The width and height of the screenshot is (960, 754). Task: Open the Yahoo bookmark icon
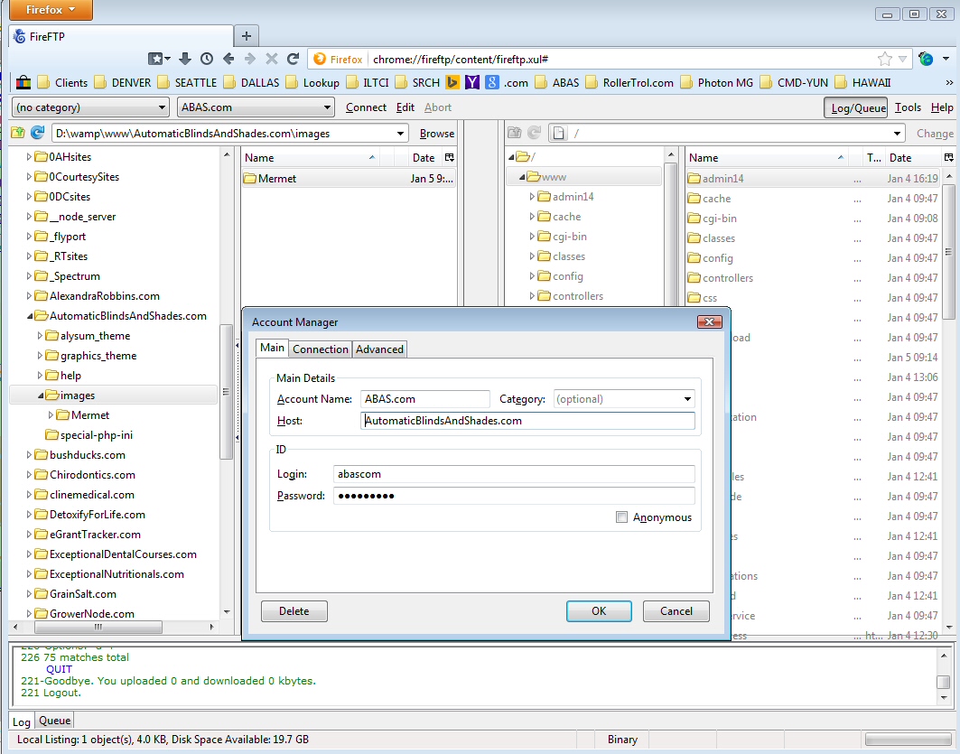(472, 82)
